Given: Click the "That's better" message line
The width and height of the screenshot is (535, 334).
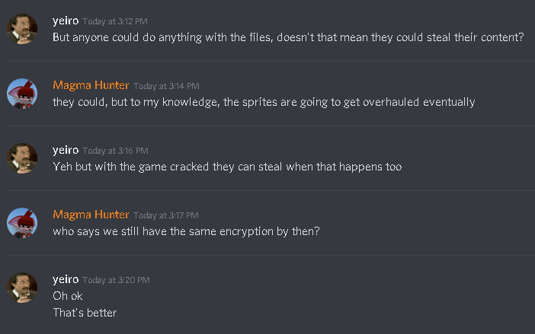Looking at the screenshot, I should coord(85,312).
